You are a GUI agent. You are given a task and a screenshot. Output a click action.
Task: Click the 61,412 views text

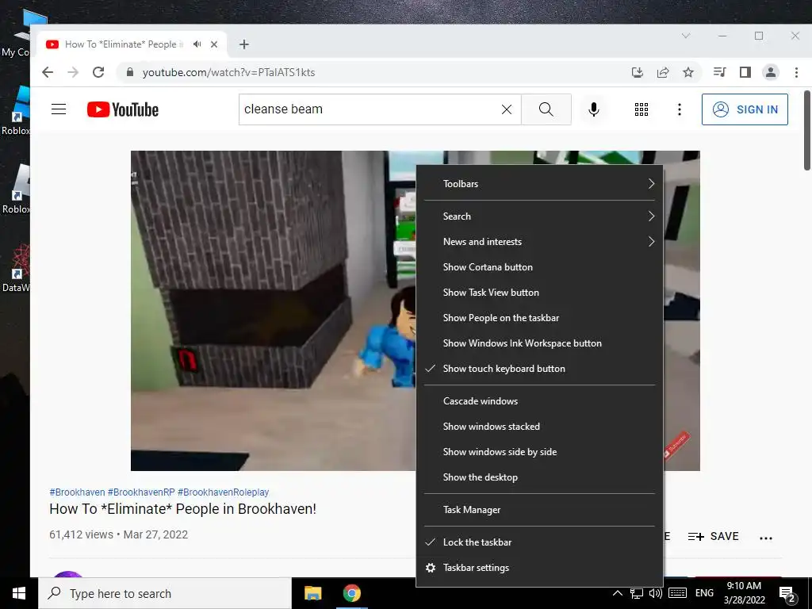tap(82, 534)
